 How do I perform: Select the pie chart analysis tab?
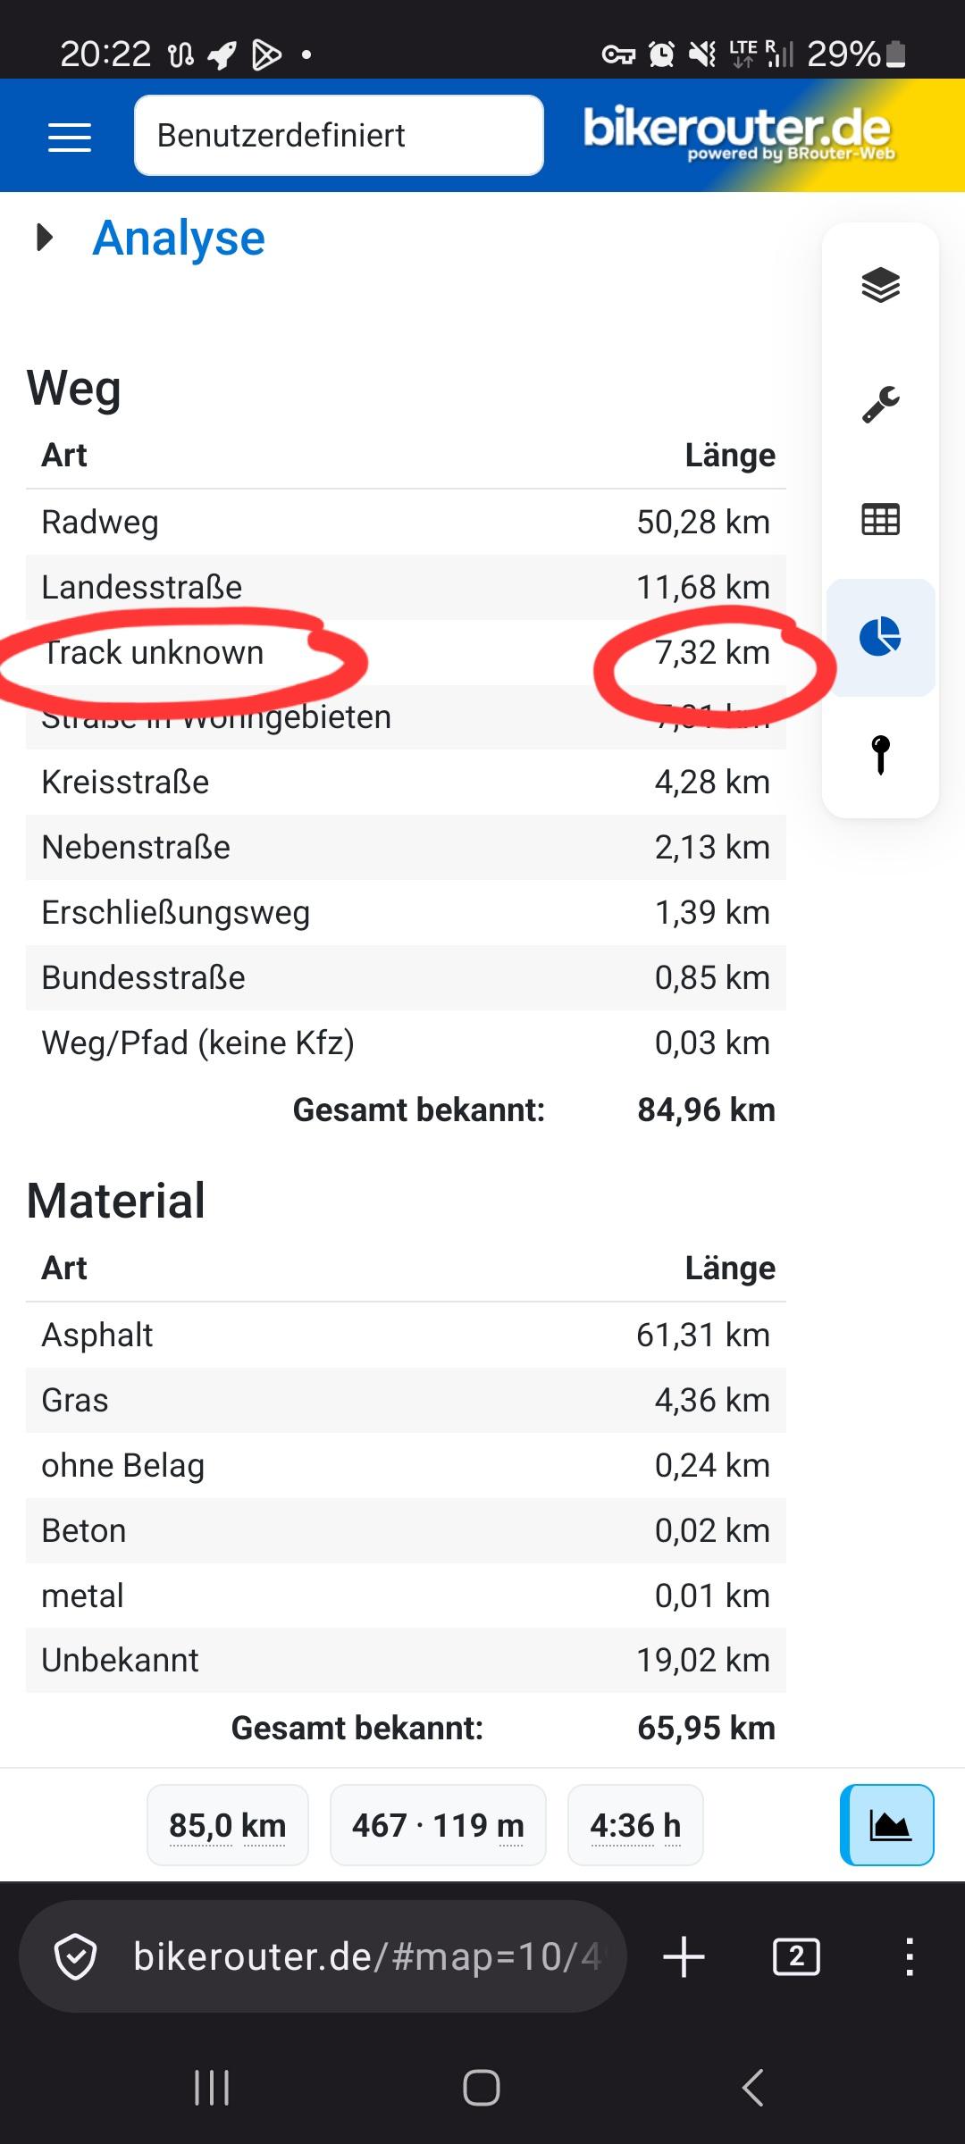coord(880,637)
